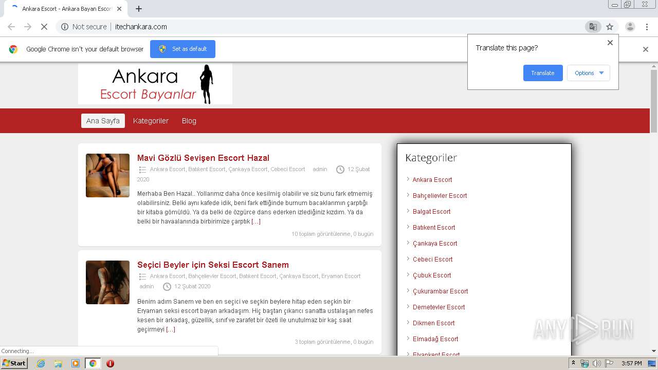658x370 pixels.
Task: Open post Seçici Beyler için Seksi Escort Sanem
Action: click(x=213, y=265)
